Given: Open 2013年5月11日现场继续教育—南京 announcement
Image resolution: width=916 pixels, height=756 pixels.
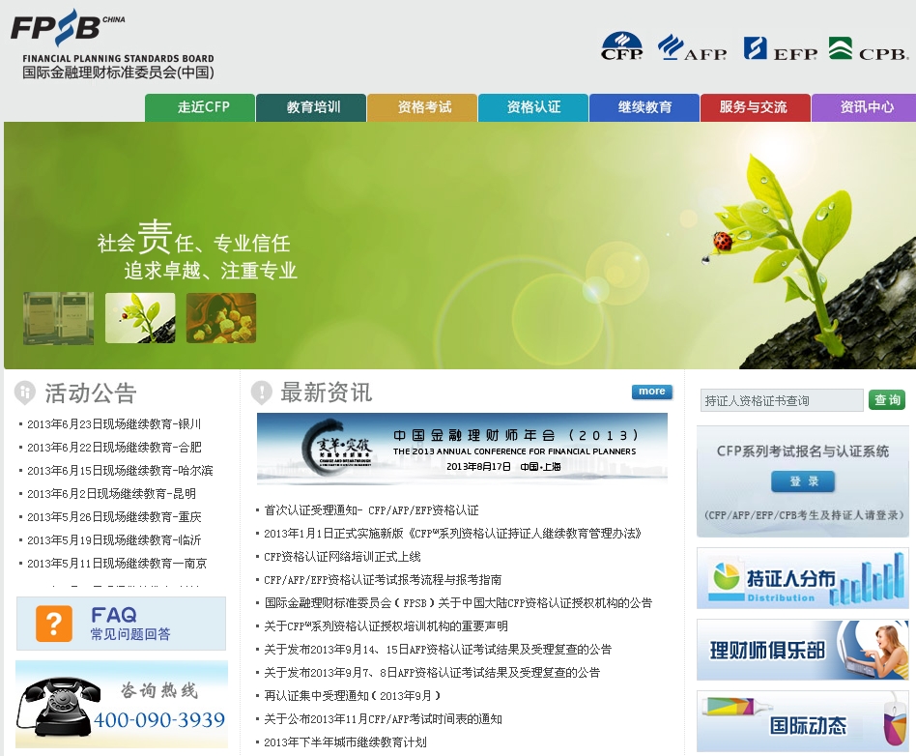Looking at the screenshot, I should (x=117, y=564).
